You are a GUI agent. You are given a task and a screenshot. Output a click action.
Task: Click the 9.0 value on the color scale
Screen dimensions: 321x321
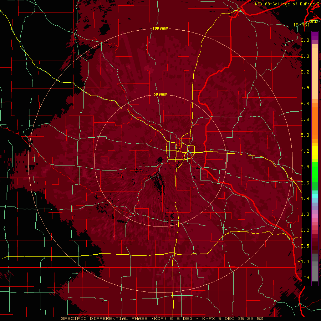(x=305, y=56)
